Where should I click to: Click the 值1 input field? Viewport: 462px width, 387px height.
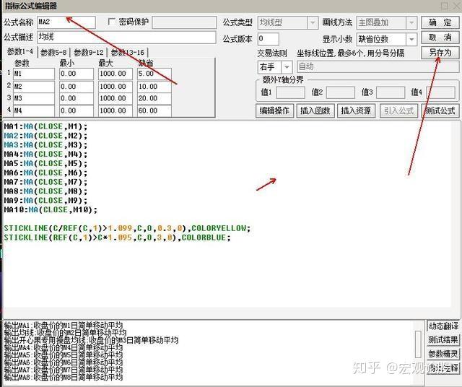(290, 92)
